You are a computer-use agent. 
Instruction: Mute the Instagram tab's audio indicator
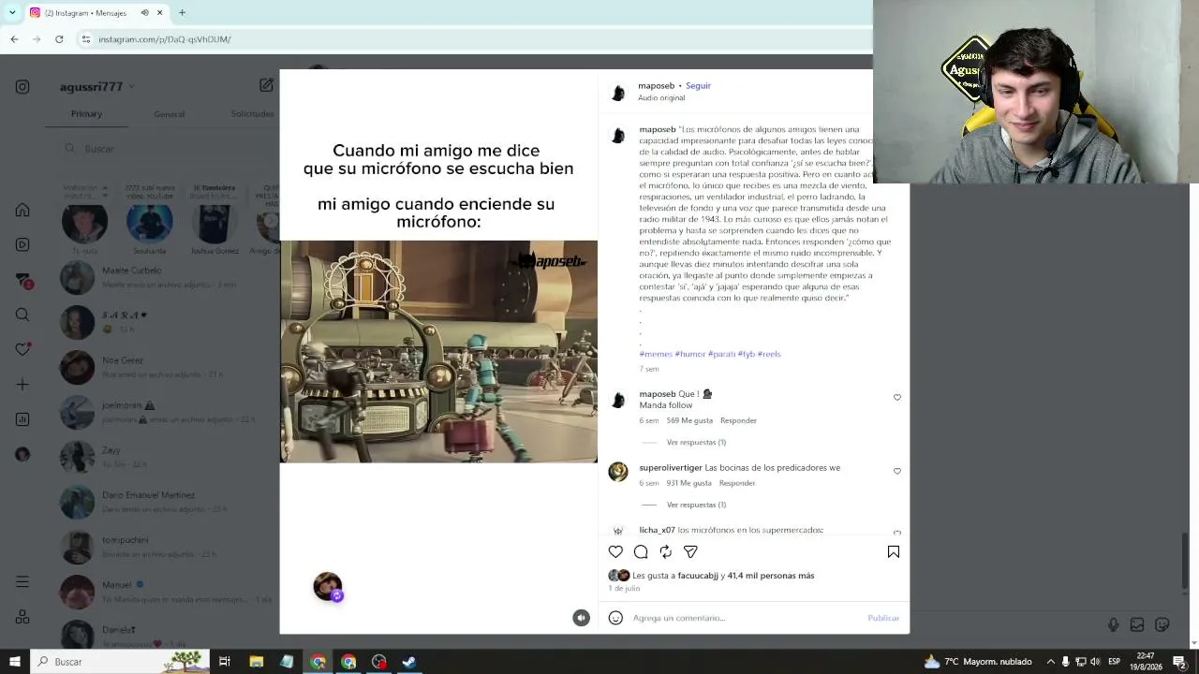pyautogui.click(x=144, y=13)
